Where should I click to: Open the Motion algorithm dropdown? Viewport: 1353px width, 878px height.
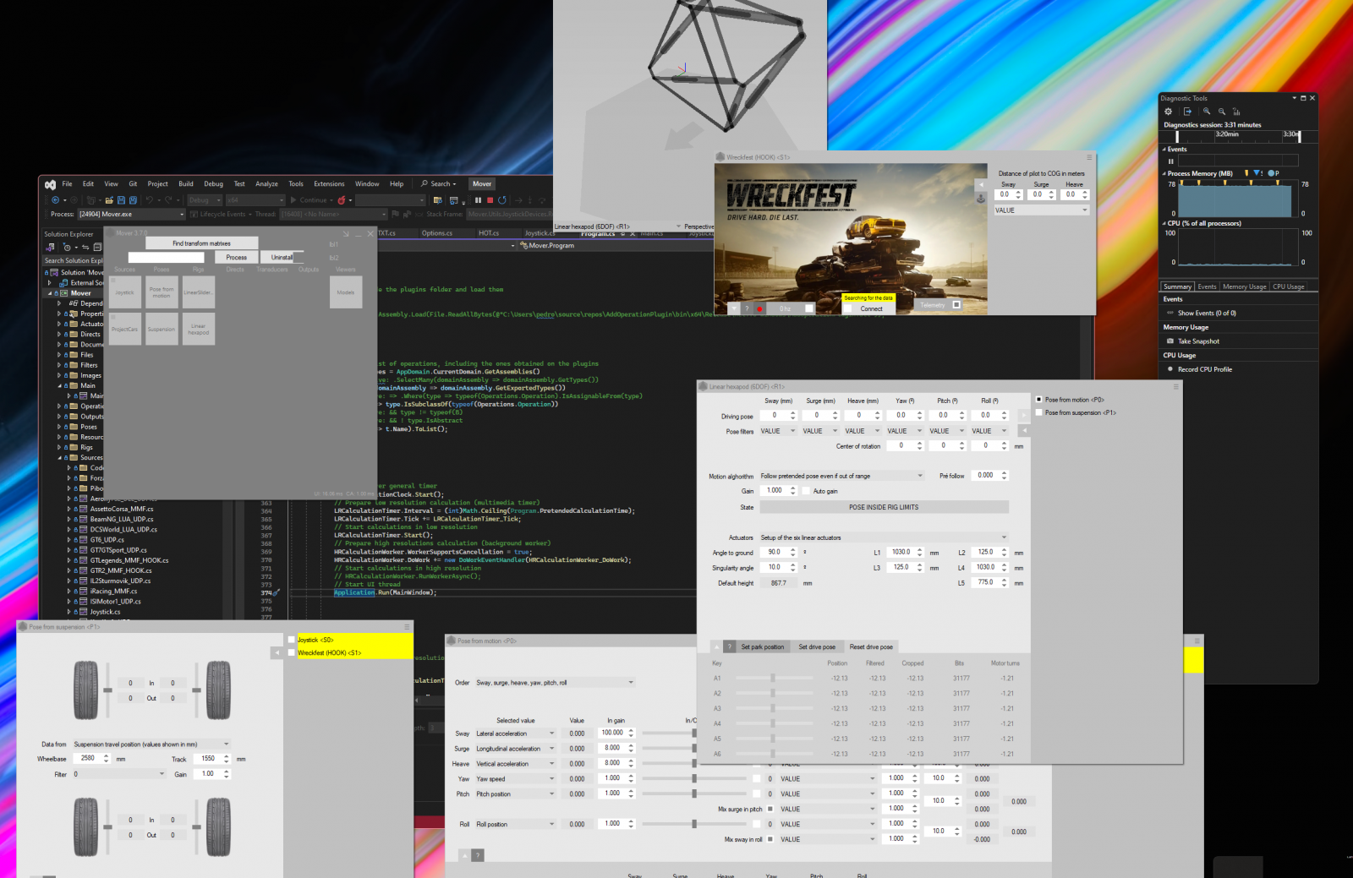[841, 476]
